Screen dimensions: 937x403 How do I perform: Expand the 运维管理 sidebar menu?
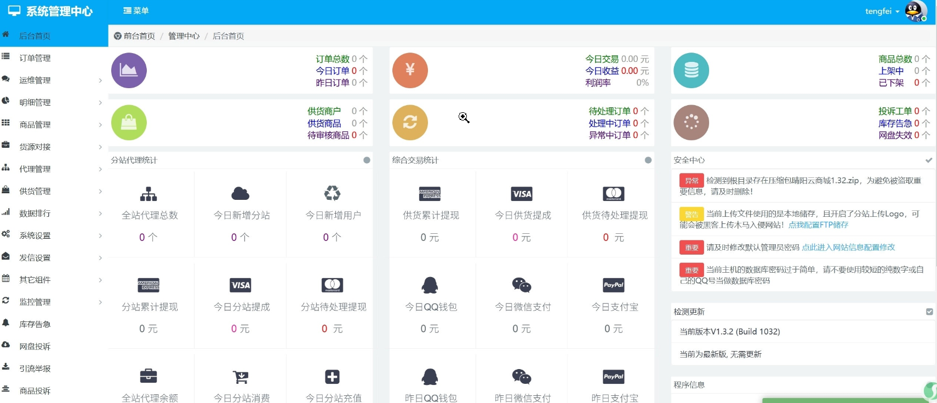click(54, 80)
